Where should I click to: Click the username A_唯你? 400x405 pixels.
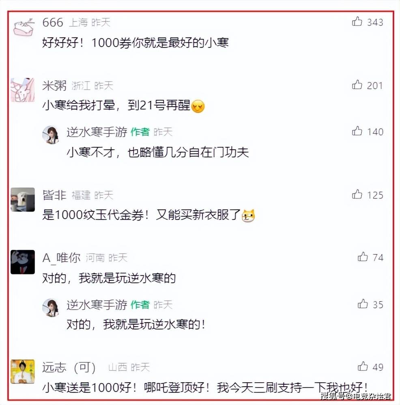click(61, 258)
